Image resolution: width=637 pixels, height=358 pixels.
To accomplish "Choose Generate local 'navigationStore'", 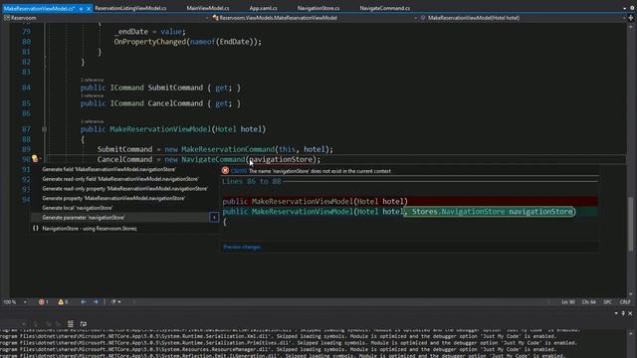I will [78, 208].
